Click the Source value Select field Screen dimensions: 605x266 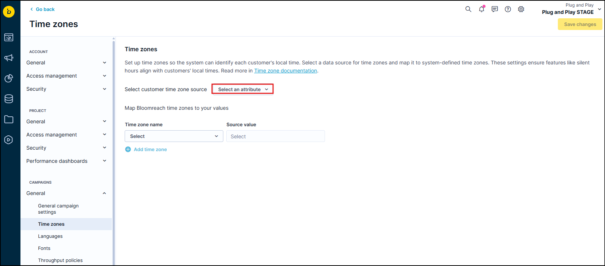(x=276, y=136)
